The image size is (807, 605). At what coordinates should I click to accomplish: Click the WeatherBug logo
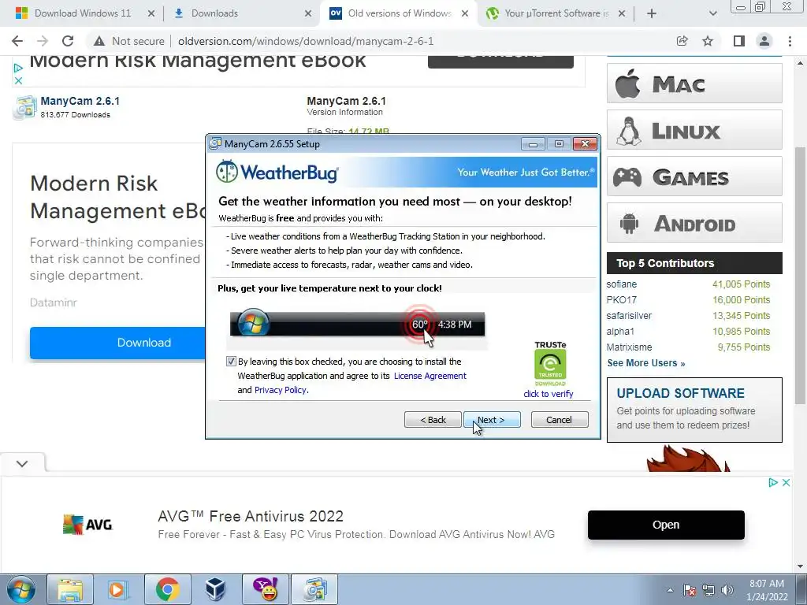pyautogui.click(x=277, y=172)
